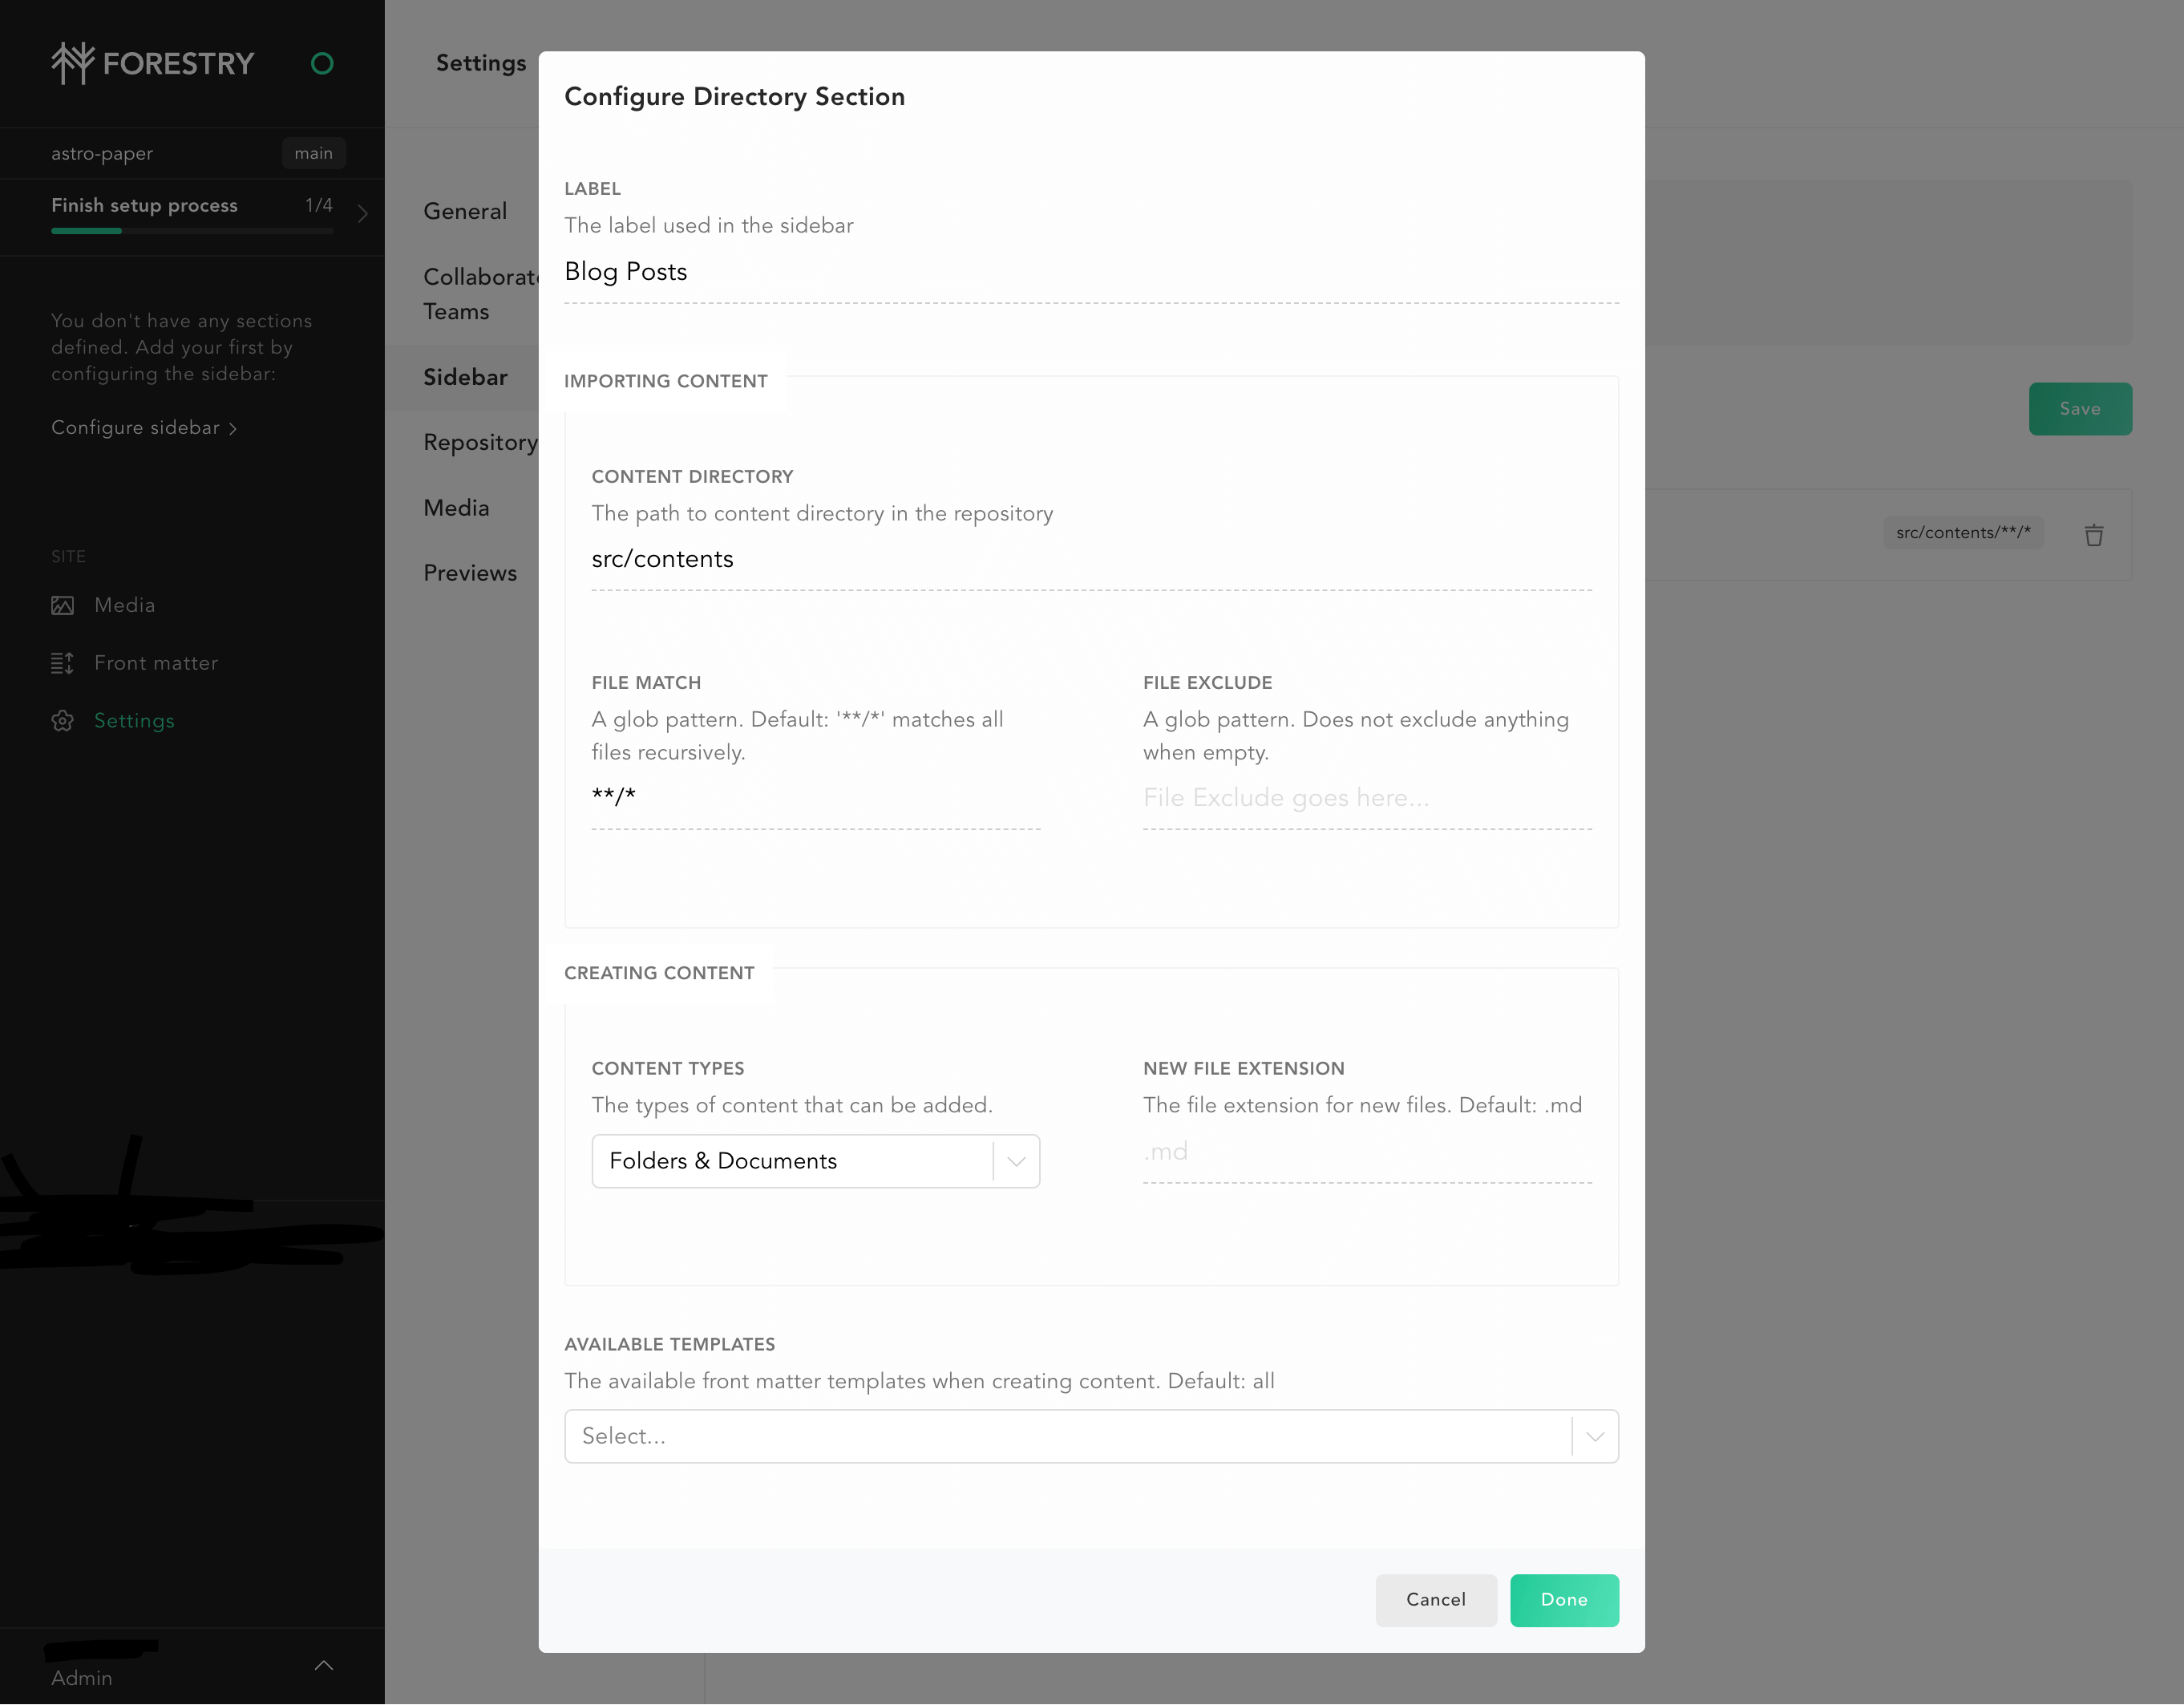Click the Front matter sidebar icon

[x=62, y=663]
